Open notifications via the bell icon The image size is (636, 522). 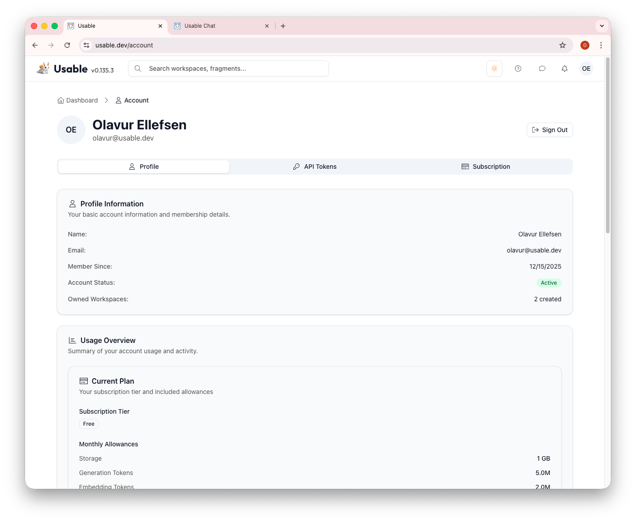(x=564, y=68)
